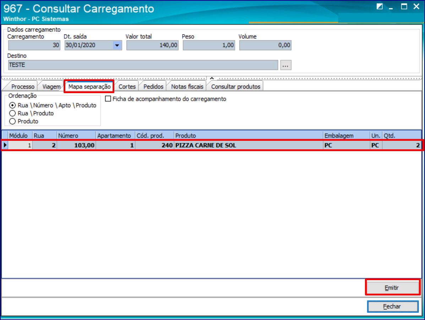This screenshot has width=425, height=320.
Task: Click the Apartamento cell with value 1
Action: click(x=115, y=145)
